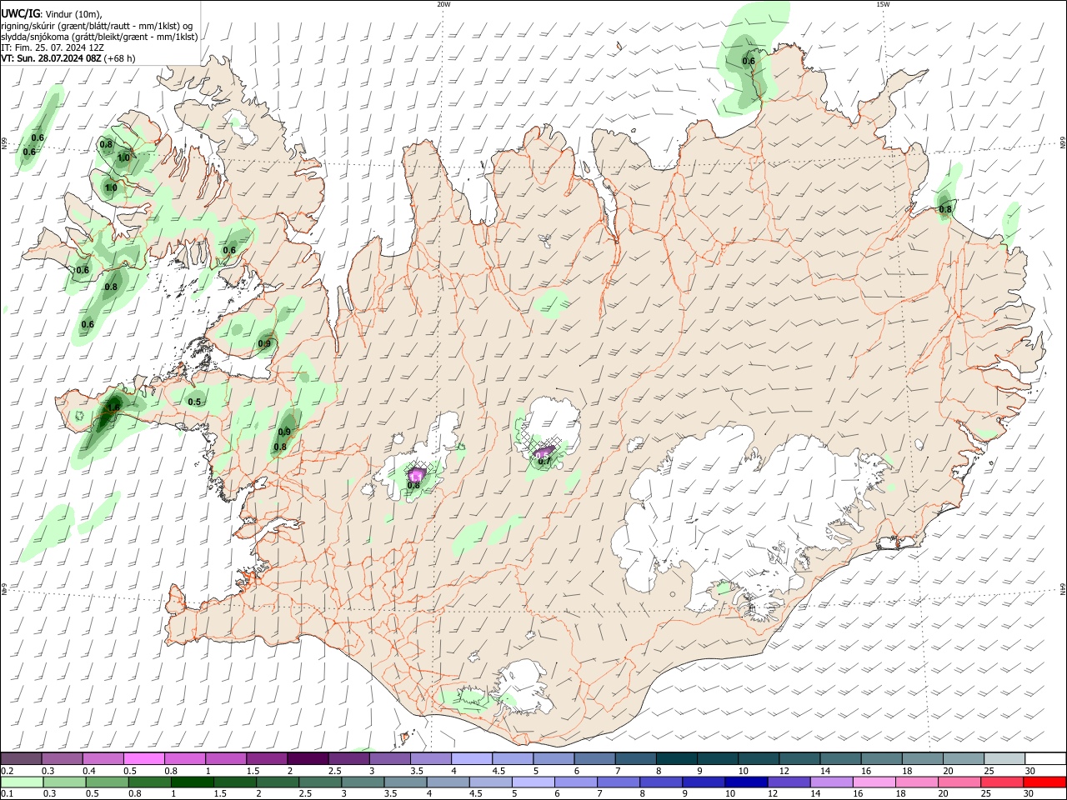Select the darkest purple swatch labeled 2 in upper legend row

[307, 758]
